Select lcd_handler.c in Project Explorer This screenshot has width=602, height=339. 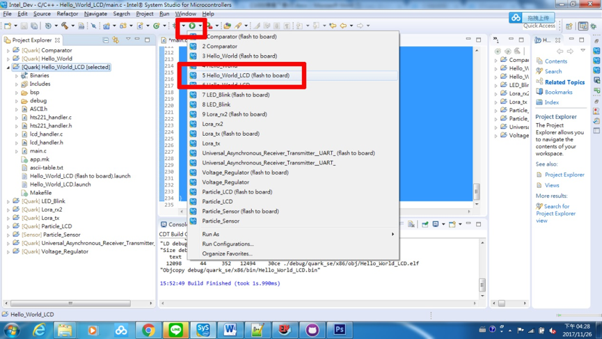pos(46,134)
